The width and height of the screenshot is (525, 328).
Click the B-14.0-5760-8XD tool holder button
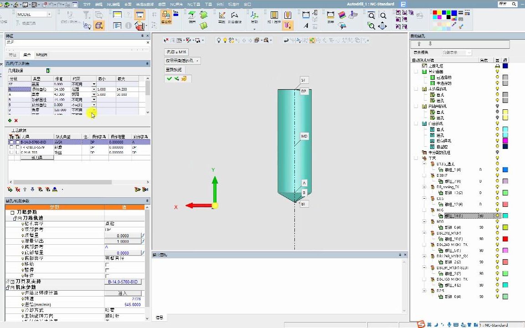[123, 282]
